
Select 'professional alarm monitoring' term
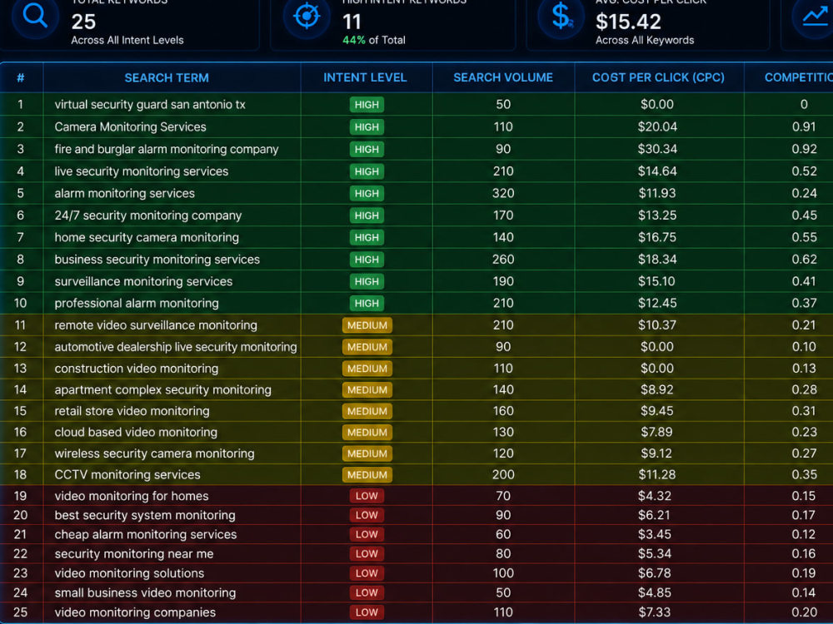(x=137, y=303)
